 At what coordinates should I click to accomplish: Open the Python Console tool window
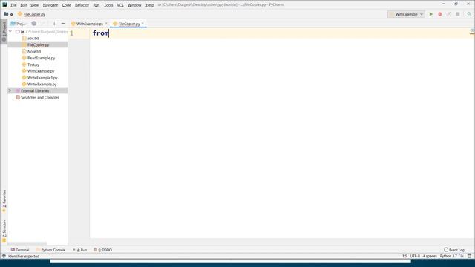pos(50,250)
